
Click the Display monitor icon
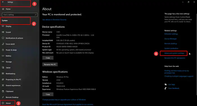pyautogui.click(x=3, y=26)
